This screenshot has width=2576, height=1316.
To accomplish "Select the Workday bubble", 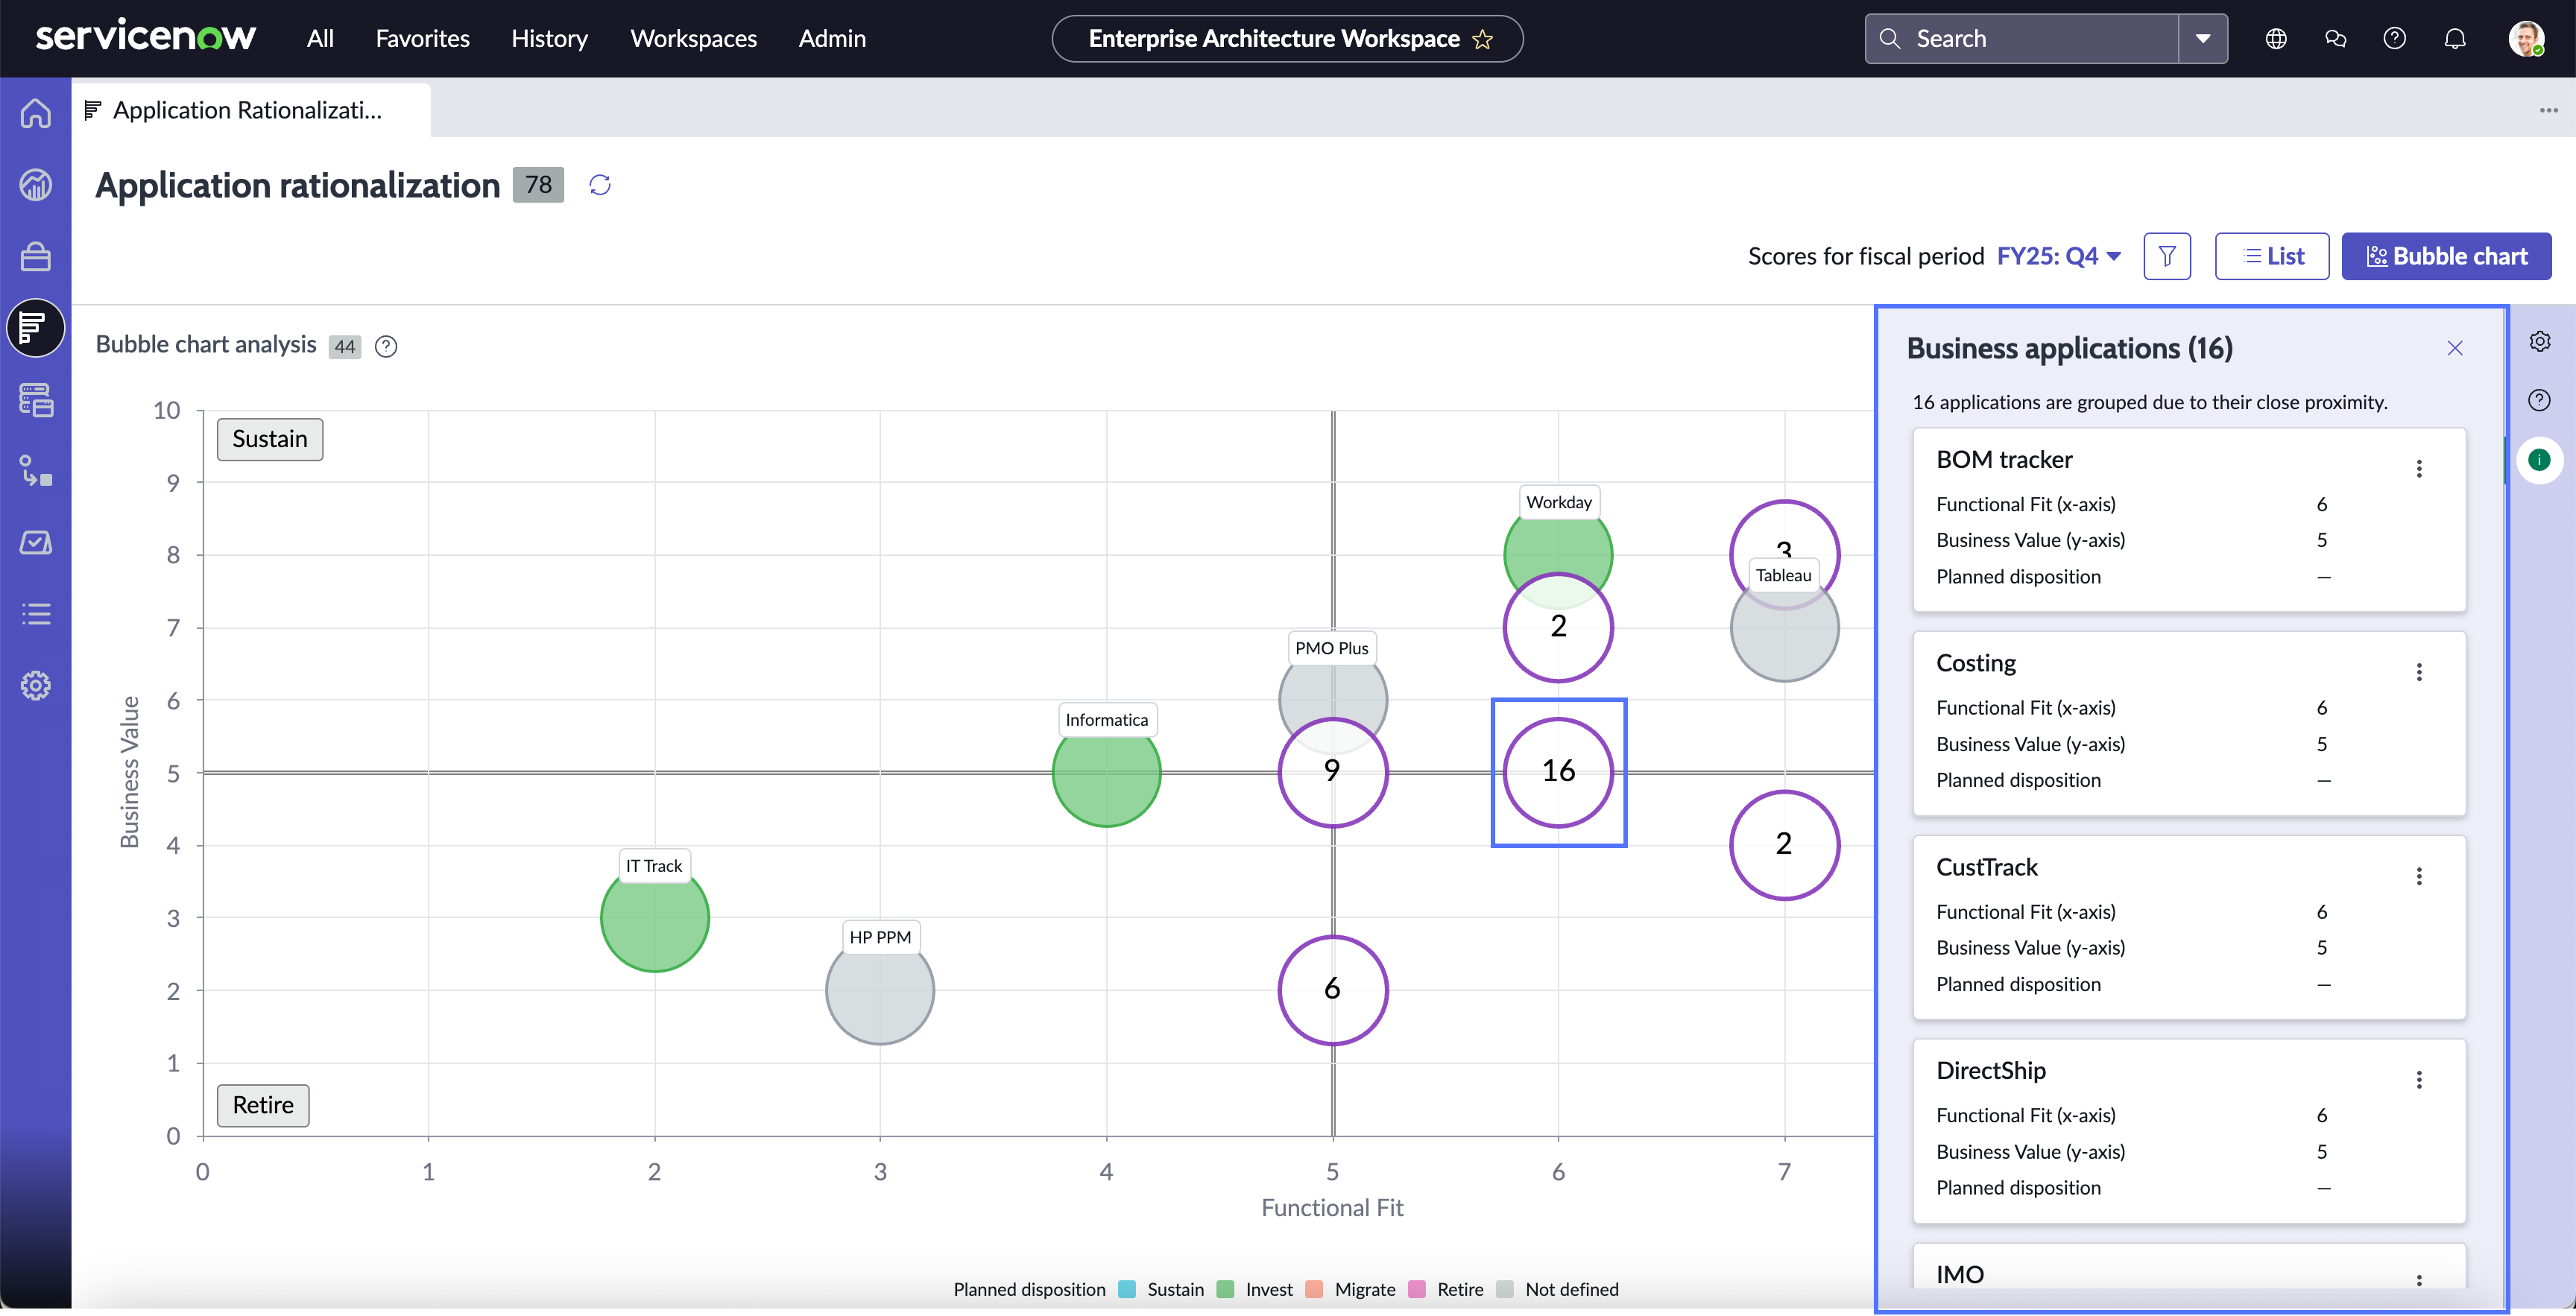I will (x=1558, y=546).
